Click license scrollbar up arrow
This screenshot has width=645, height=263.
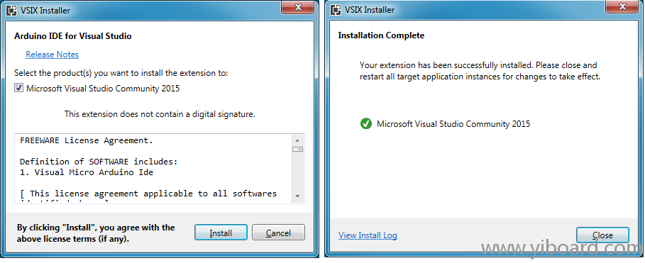(297, 140)
